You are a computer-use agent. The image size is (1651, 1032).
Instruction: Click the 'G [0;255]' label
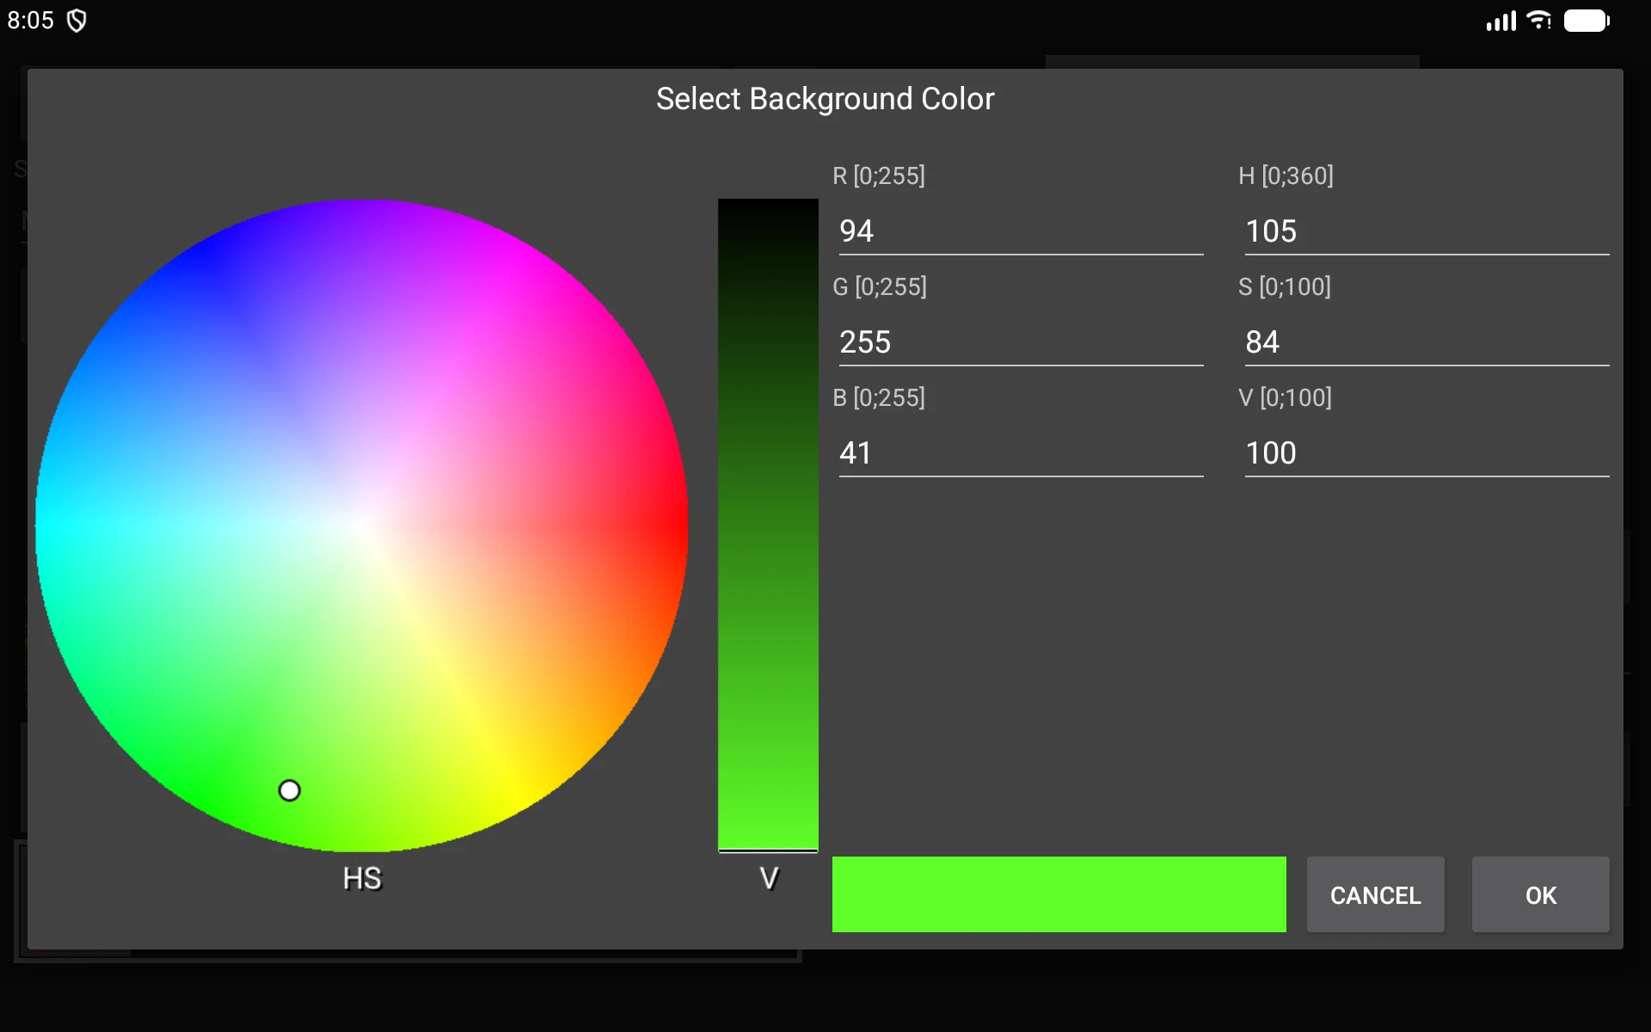880,286
